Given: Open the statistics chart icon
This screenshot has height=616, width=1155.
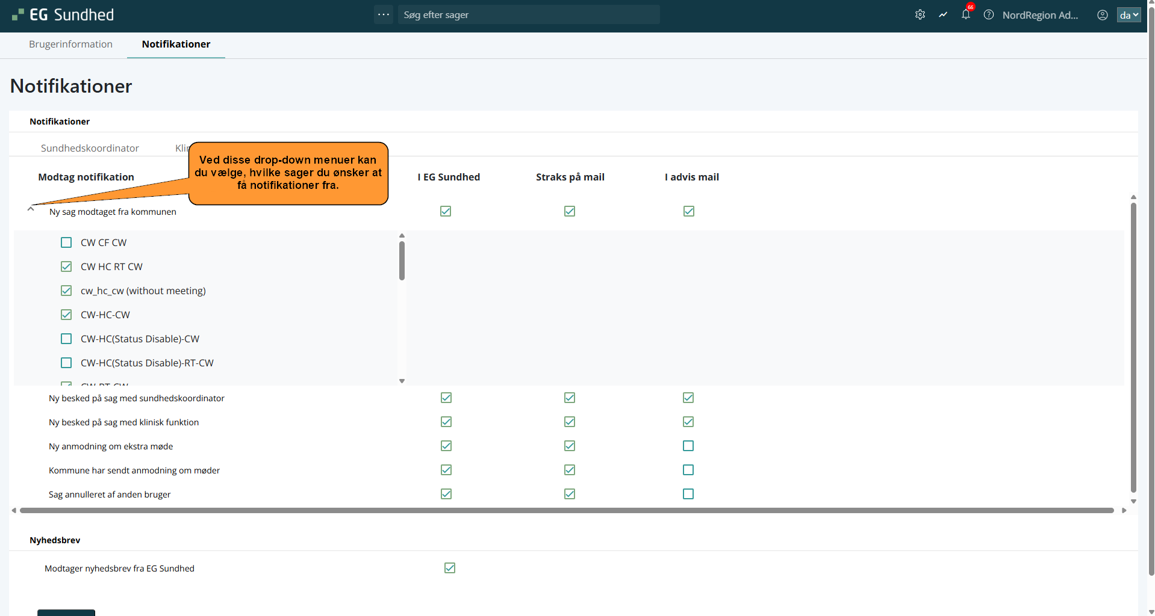Looking at the screenshot, I should pos(943,15).
